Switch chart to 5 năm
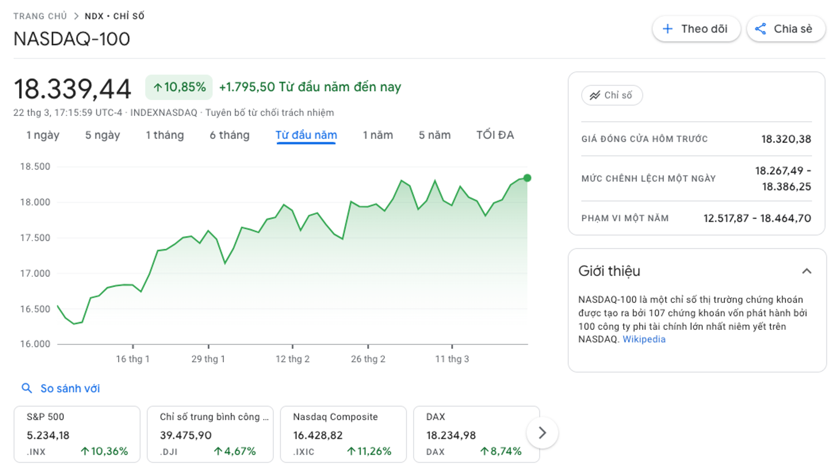 434,135
